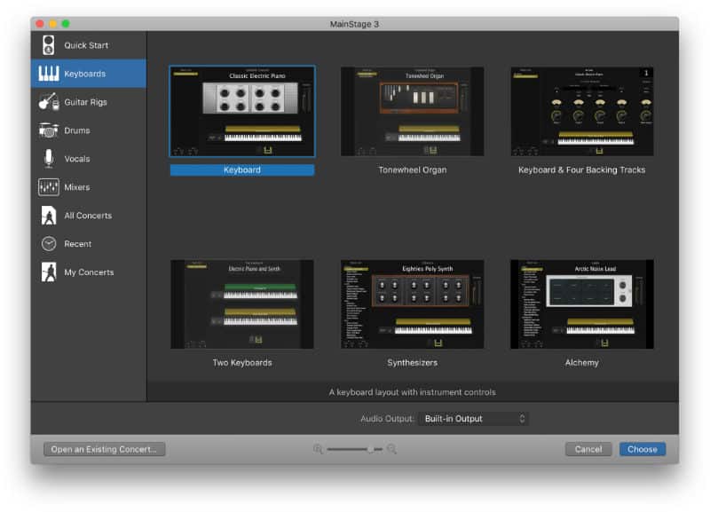Select the Guitar Rigs category
Screen dimensions: 710x512
89,102
